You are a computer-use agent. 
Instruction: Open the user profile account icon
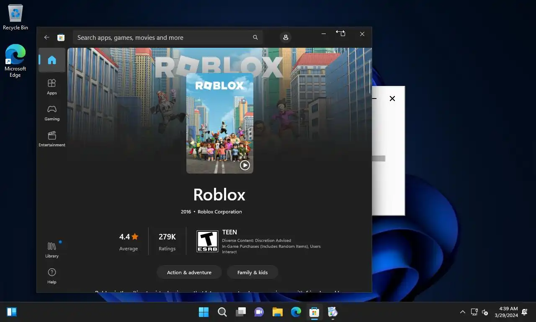(x=286, y=37)
